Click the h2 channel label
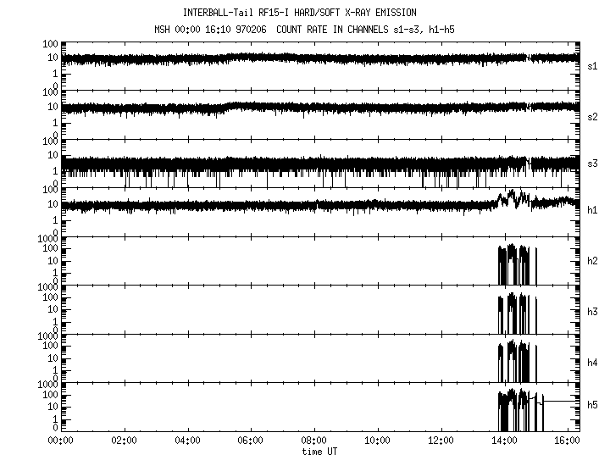This screenshot has width=610, height=466. tap(592, 262)
